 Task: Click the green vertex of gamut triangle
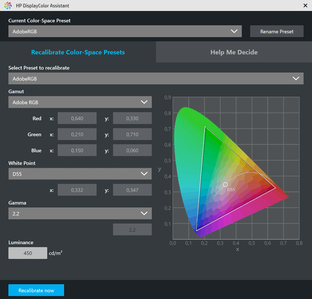click(205, 127)
